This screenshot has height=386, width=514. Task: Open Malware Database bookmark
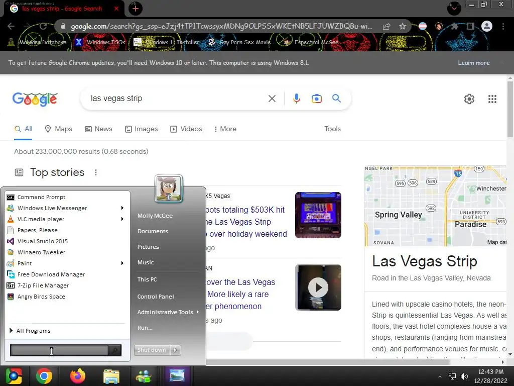[37, 42]
